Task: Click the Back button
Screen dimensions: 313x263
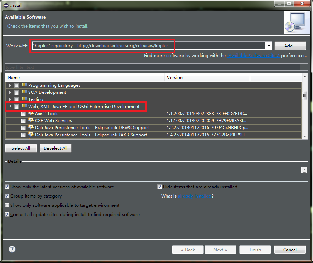Action: (x=188, y=250)
